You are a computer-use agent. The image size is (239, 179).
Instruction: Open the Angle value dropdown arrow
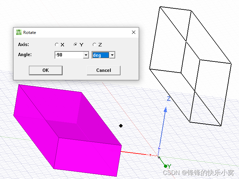point(86,55)
